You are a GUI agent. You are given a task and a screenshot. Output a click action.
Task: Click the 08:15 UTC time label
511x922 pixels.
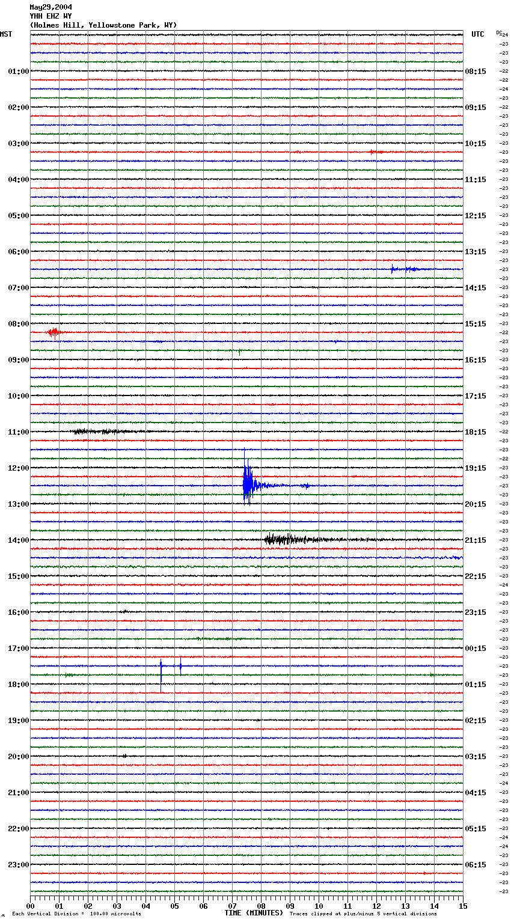[x=476, y=72]
